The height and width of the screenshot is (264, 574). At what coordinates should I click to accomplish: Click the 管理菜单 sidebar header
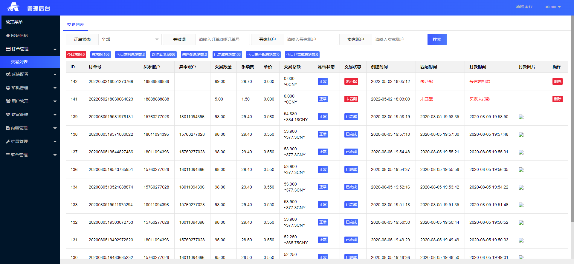tap(30, 22)
